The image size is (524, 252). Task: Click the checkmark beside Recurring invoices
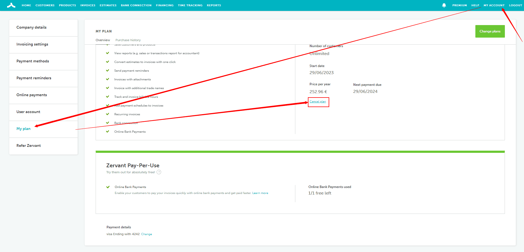pyautogui.click(x=108, y=114)
